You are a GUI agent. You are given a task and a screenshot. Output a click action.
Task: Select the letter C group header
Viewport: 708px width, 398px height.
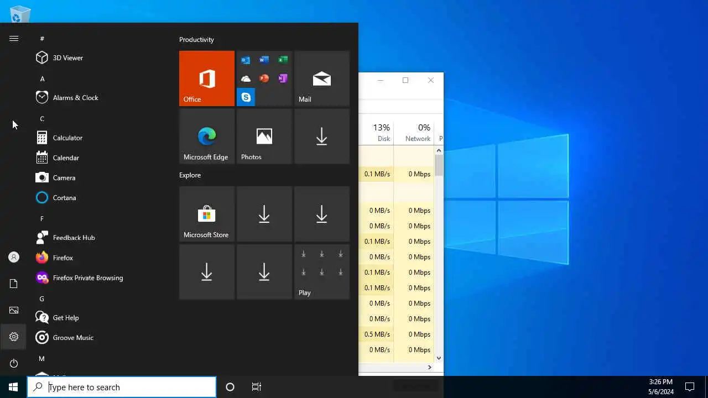(x=42, y=118)
